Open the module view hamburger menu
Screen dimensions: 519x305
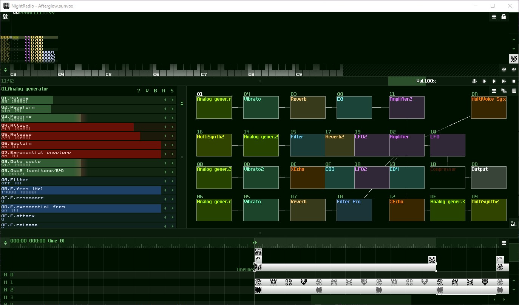click(494, 91)
